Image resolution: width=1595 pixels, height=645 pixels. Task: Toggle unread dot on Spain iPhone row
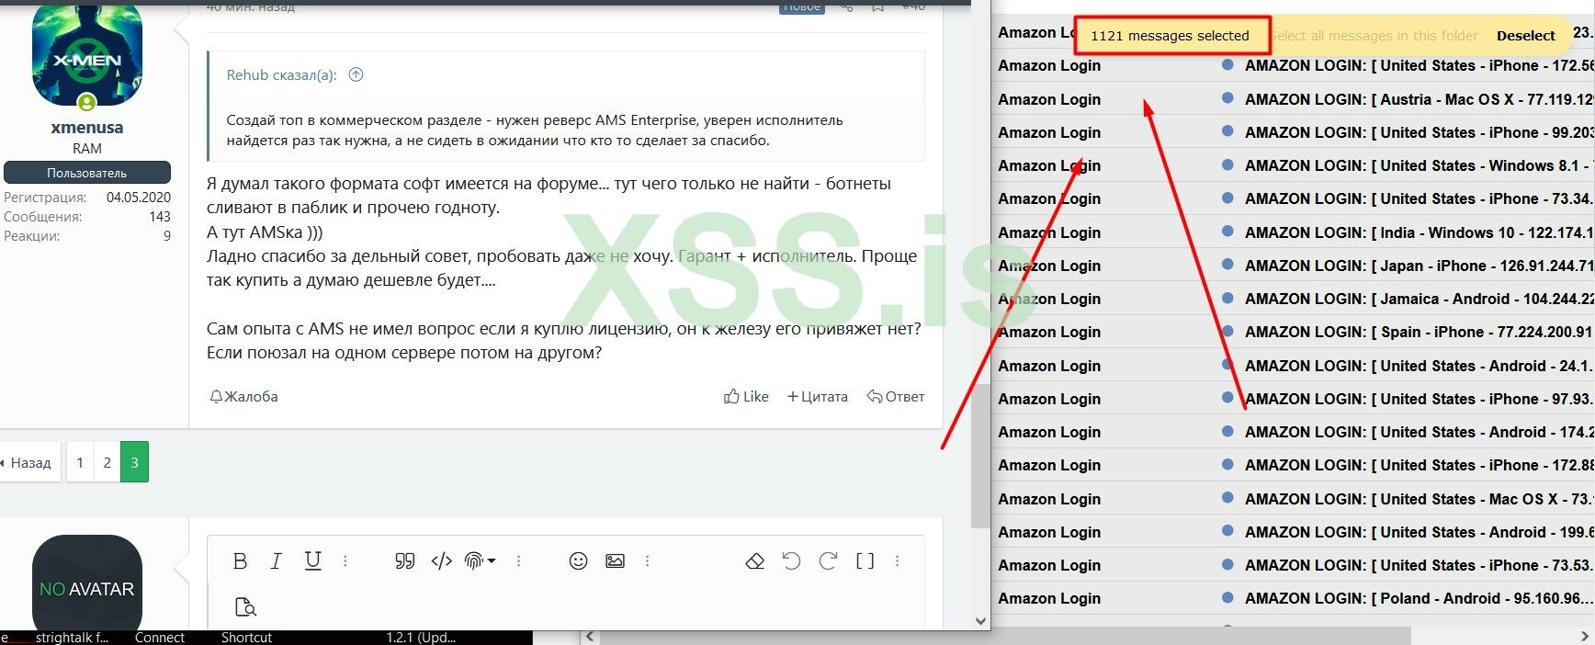tap(1227, 331)
